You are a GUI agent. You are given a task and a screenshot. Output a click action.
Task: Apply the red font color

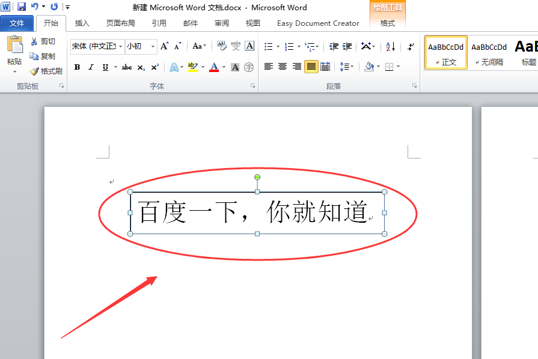(x=214, y=67)
